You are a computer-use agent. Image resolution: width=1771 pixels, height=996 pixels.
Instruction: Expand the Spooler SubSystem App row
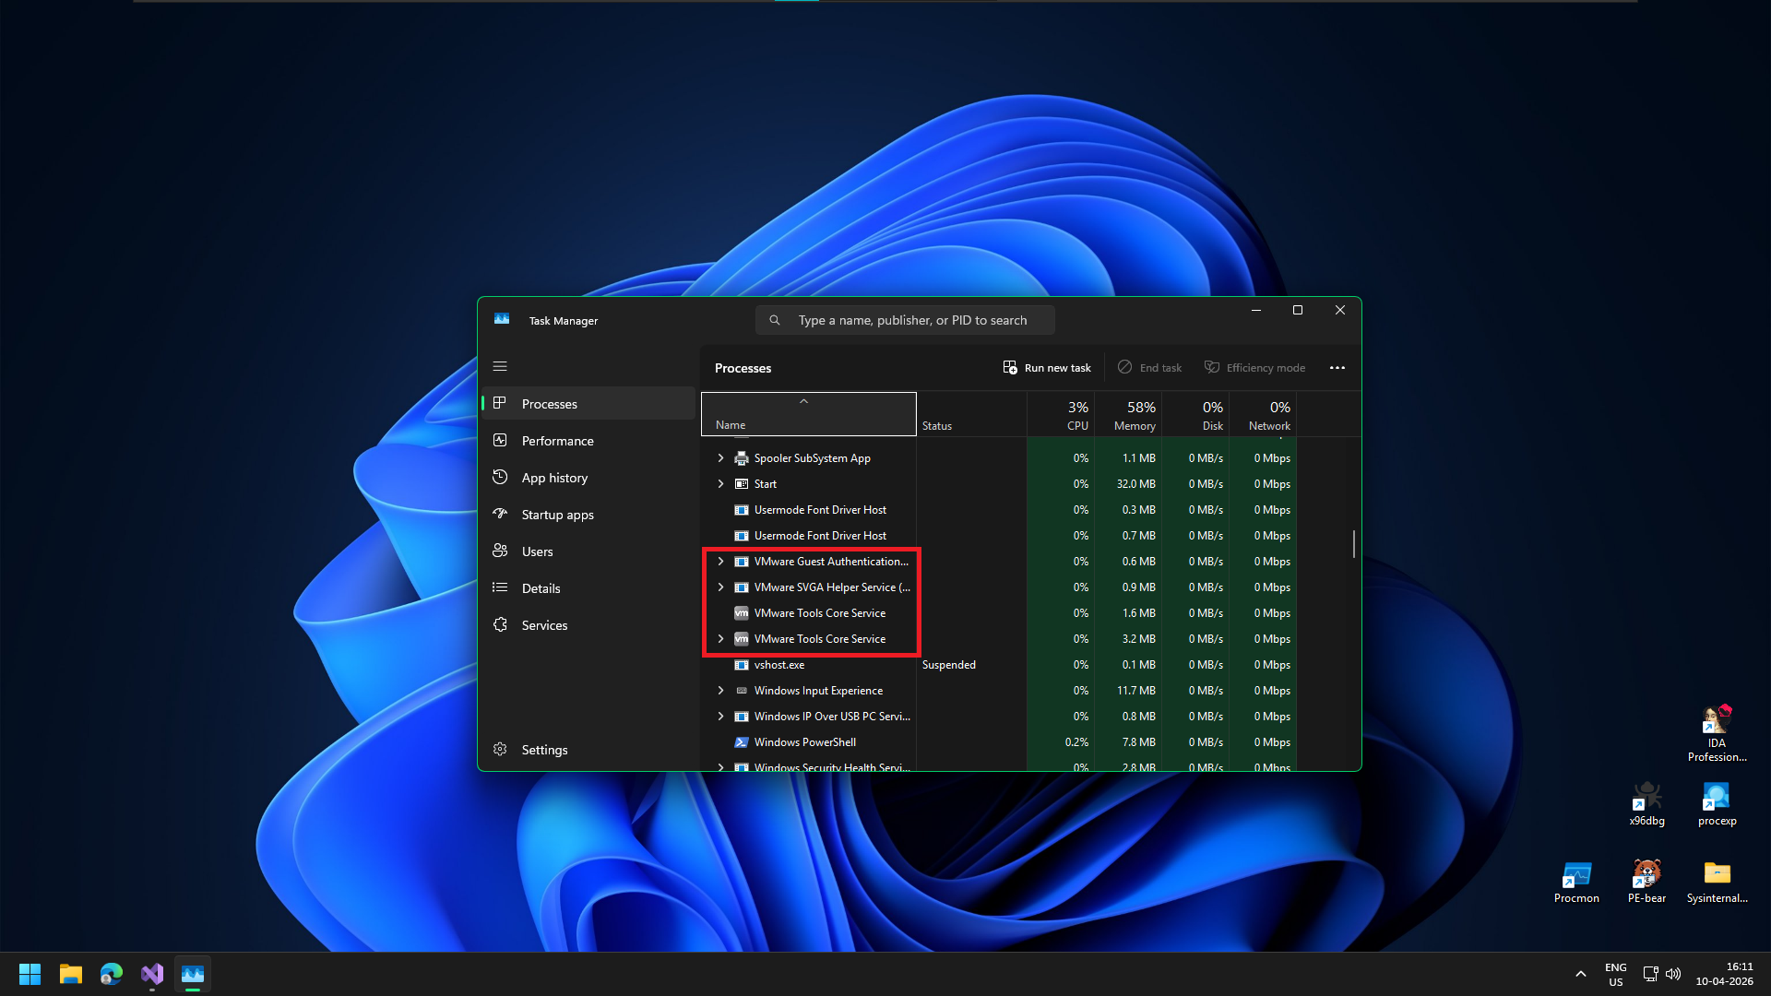tap(720, 457)
